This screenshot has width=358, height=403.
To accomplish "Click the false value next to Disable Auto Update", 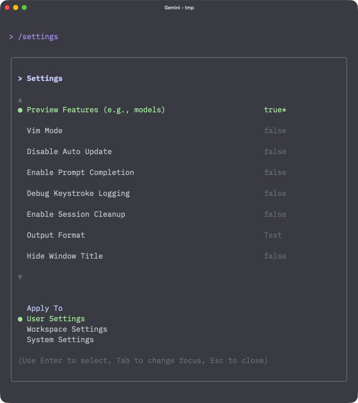I will (275, 151).
